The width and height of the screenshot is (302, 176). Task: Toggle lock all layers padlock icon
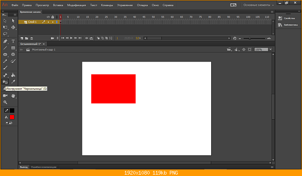53,17
